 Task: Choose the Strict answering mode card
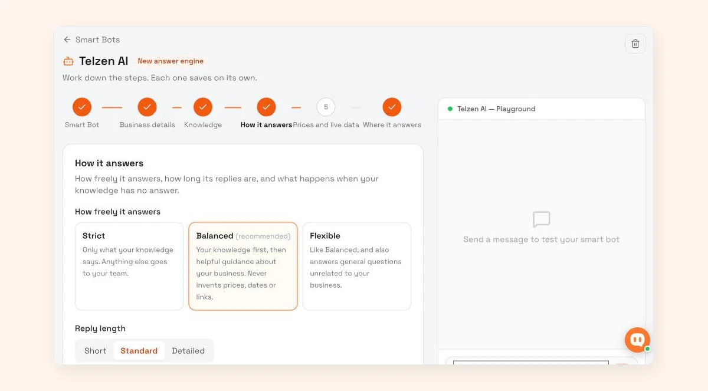(129, 266)
